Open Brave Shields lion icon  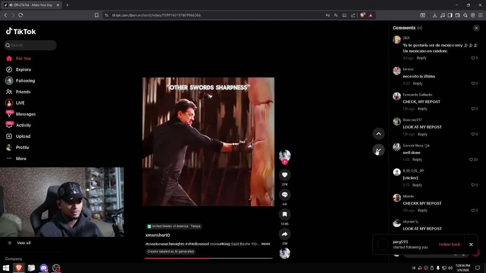point(362,15)
